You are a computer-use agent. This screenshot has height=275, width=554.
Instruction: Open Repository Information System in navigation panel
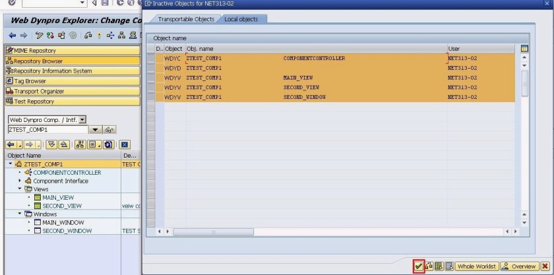click(x=73, y=71)
